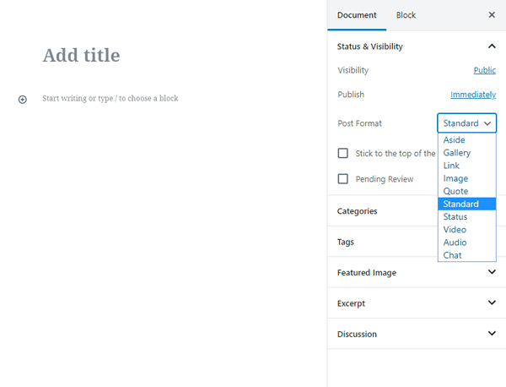Screen dimensions: 506x387
Task: Expand the Discussion panel
Action: click(492, 334)
